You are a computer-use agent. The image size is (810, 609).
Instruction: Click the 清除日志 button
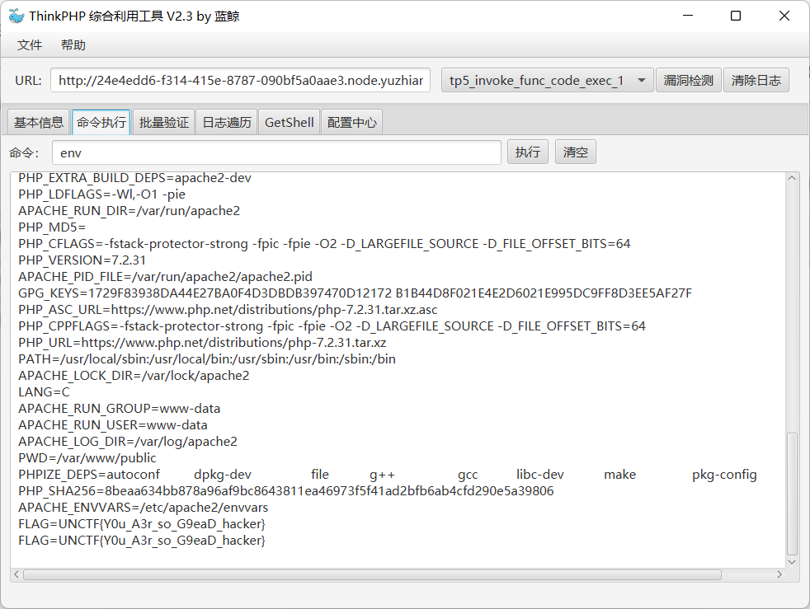tap(756, 81)
